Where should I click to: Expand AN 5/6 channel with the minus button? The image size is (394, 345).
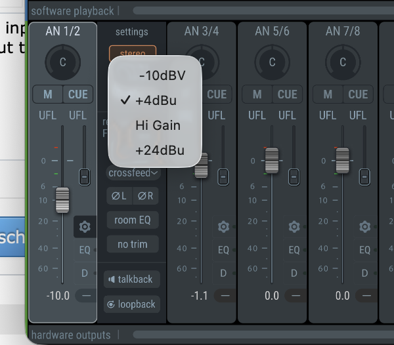(295, 296)
